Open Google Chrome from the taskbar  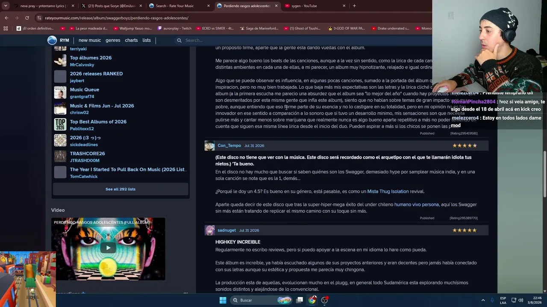coord(312,300)
